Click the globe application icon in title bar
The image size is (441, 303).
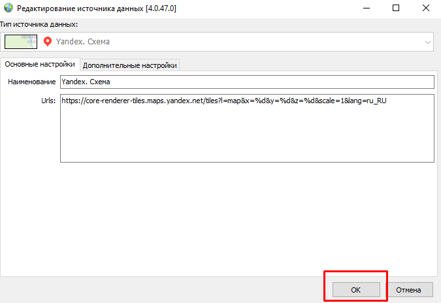pos(8,8)
